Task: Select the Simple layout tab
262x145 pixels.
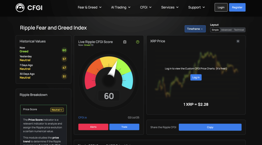Action: [x=215, y=30]
